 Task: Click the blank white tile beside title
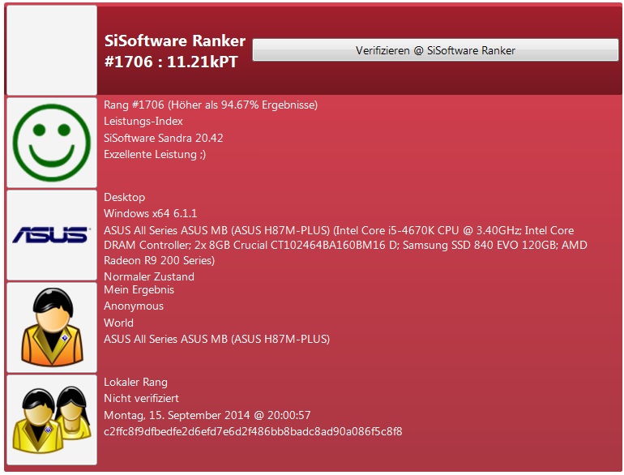(52, 50)
